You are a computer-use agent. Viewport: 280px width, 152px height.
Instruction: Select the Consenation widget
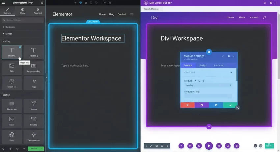click(34, 137)
